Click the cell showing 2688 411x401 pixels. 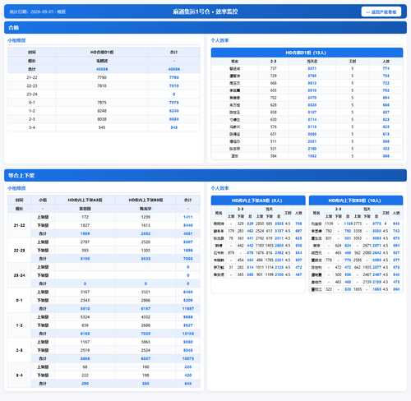pyautogui.click(x=145, y=325)
